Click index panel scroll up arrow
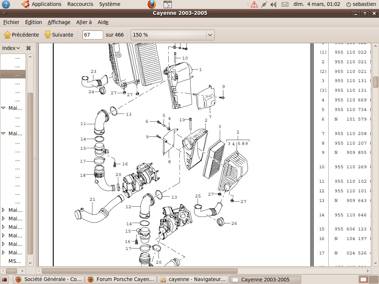The width and height of the screenshot is (379, 284). (x=30, y=57)
